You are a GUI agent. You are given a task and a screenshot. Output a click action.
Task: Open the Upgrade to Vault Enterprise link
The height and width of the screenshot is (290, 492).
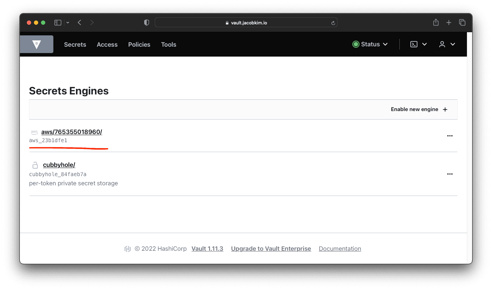coord(271,249)
